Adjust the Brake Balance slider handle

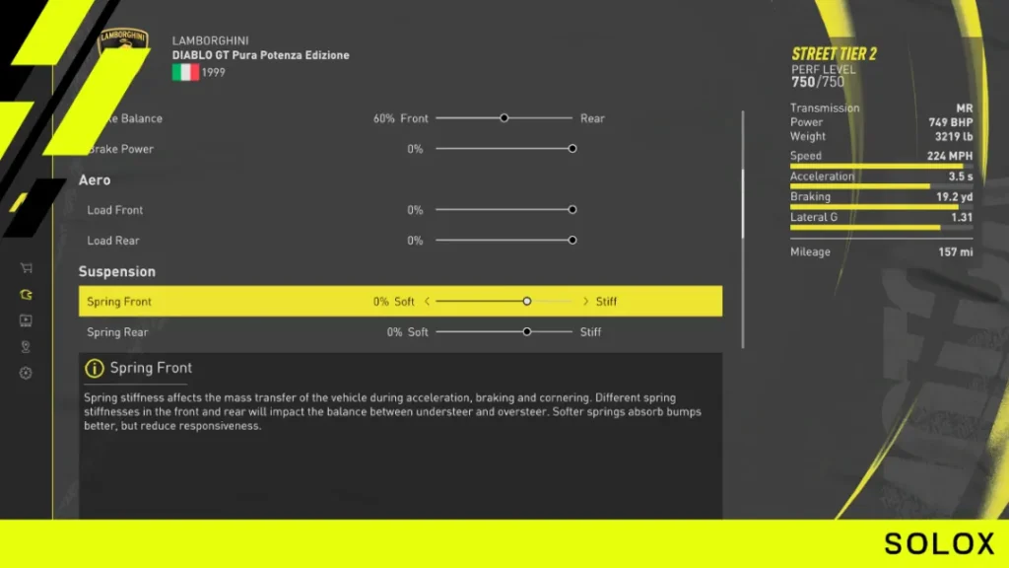pos(504,118)
